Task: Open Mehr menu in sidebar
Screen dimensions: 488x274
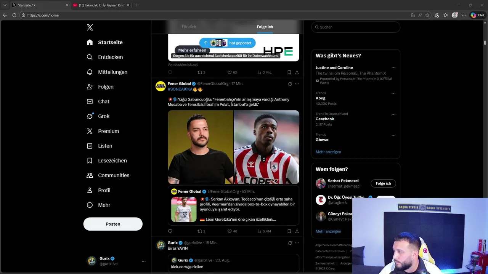Action: coord(98,205)
